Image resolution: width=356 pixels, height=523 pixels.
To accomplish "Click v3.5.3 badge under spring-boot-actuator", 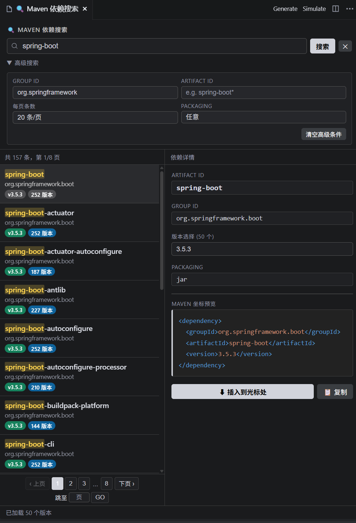I will pyautogui.click(x=15, y=233).
